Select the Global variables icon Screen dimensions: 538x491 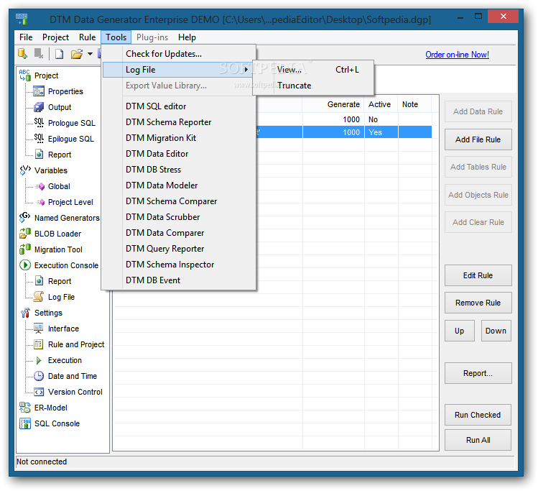click(x=40, y=186)
